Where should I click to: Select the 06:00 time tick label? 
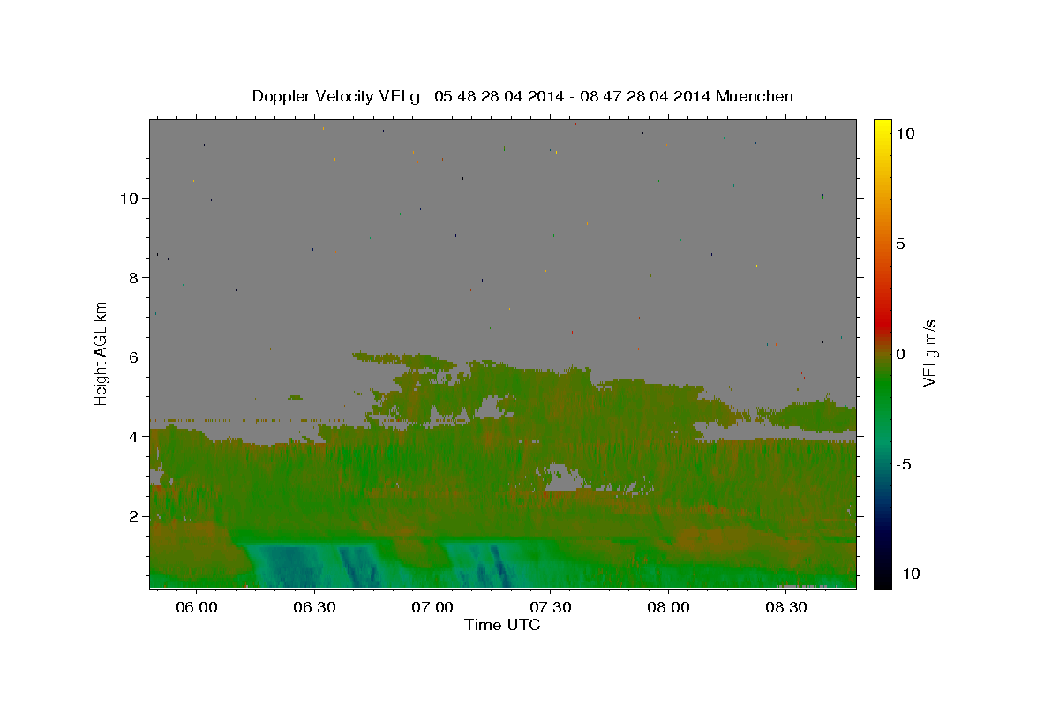tap(196, 607)
